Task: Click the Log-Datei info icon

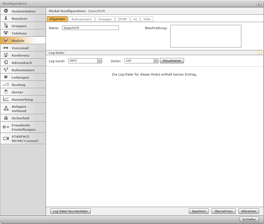Action: [x=259, y=53]
